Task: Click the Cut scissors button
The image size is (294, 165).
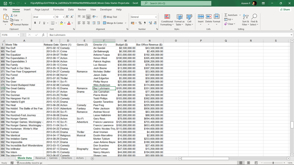Action: [x=14, y=15]
